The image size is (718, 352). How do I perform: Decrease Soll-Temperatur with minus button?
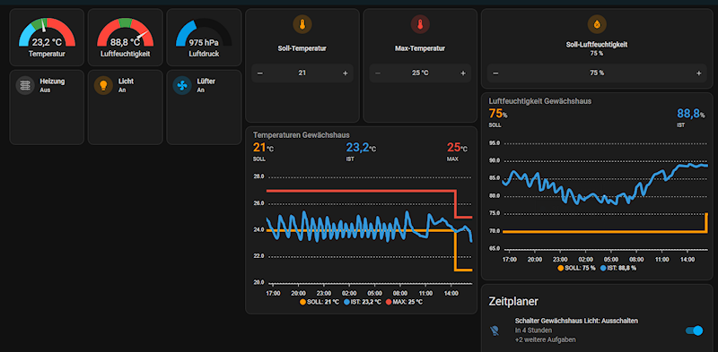coord(260,73)
